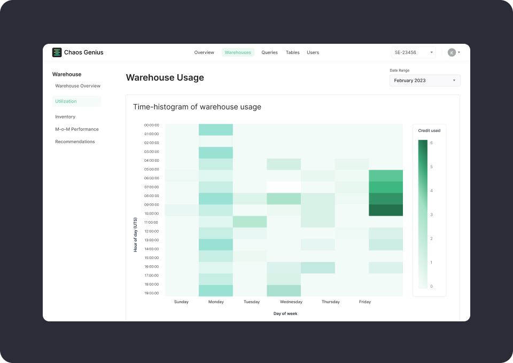Switch to the Warehouses tab
Image resolution: width=513 pixels, height=363 pixels.
(x=238, y=52)
